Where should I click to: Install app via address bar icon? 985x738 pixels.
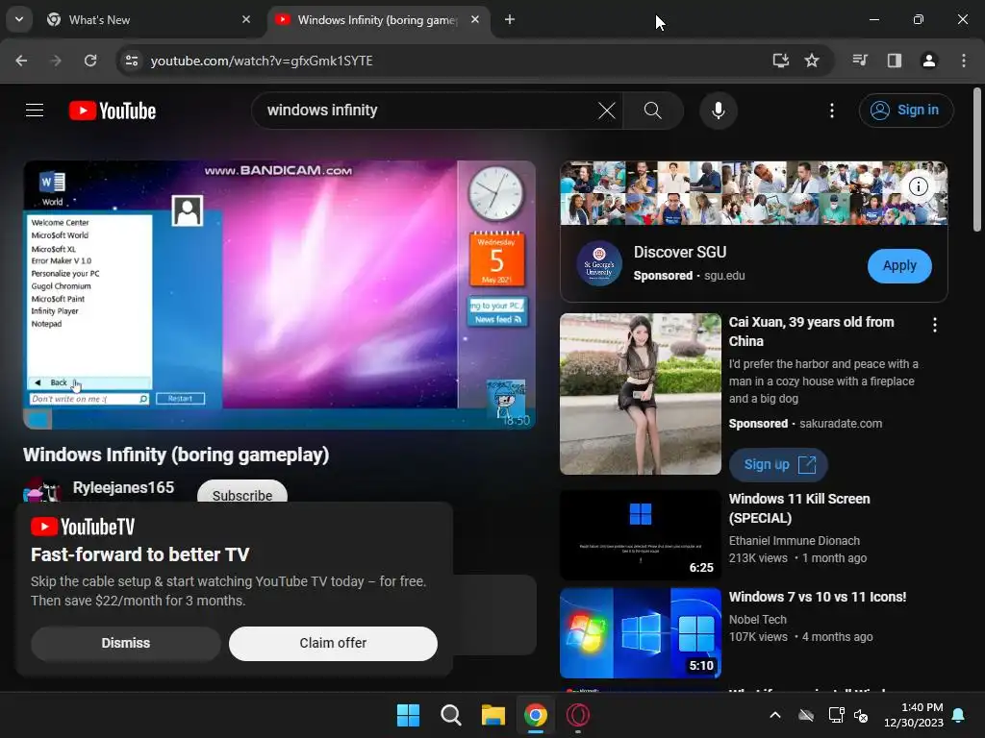pyautogui.click(x=781, y=61)
